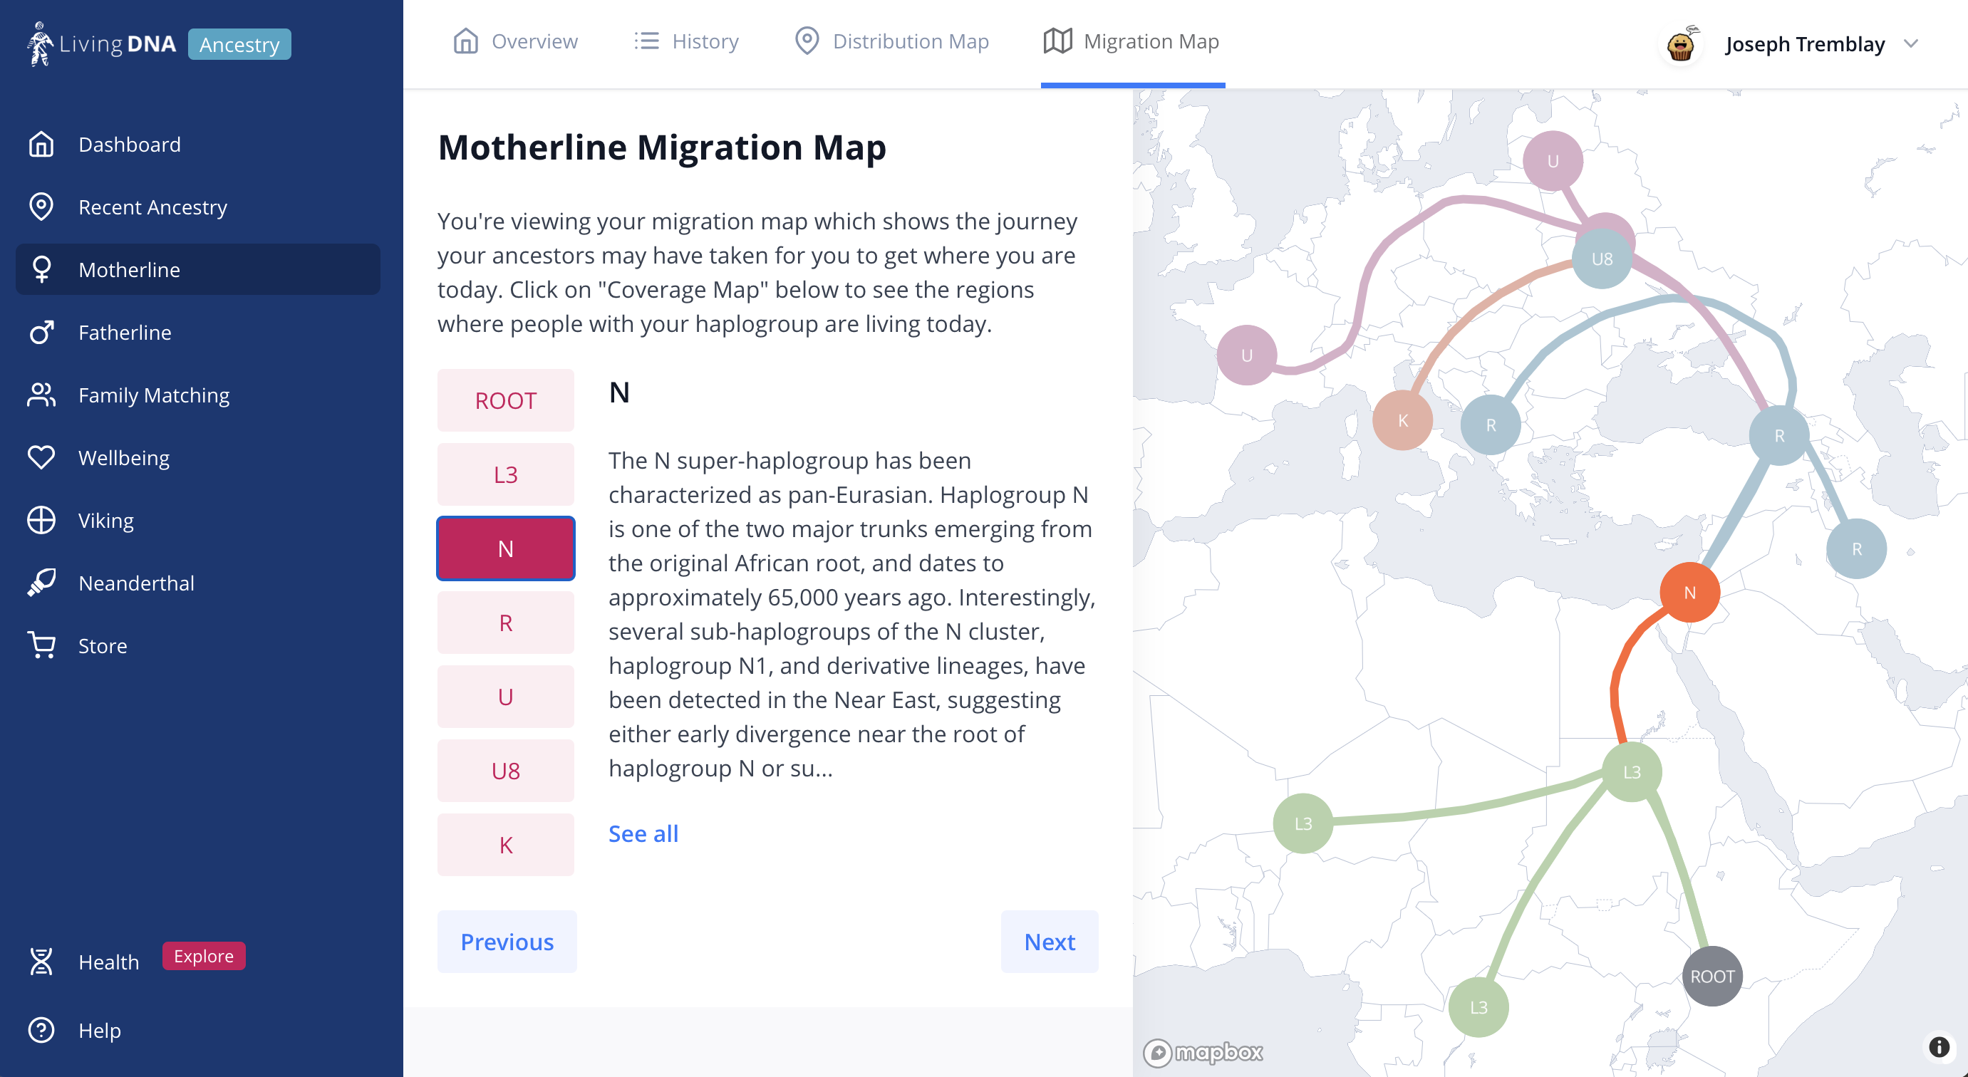The width and height of the screenshot is (1968, 1077).
Task: Select haplogroup N in the sequence list
Action: pyautogui.click(x=505, y=548)
